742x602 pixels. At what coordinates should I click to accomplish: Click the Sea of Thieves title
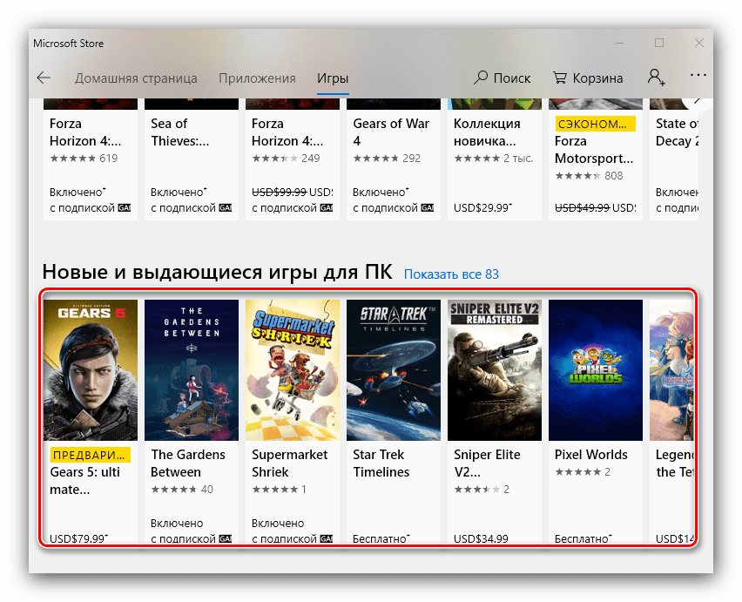pyautogui.click(x=179, y=132)
